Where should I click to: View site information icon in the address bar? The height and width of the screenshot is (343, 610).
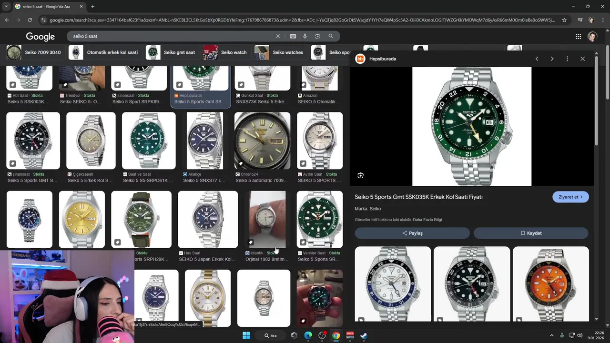tap(43, 20)
